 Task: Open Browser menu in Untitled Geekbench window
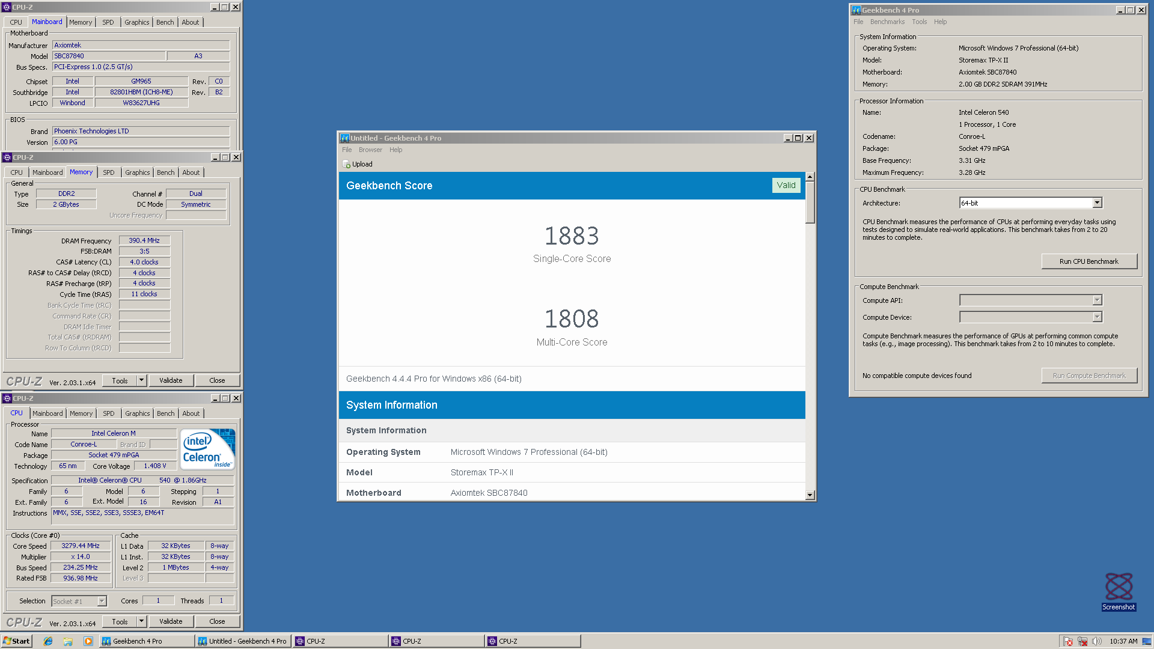pos(370,150)
